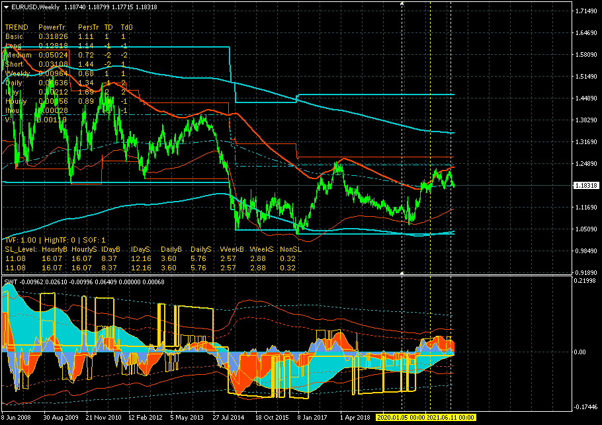Screen dimensions: 602x425
Task: Click the WeekS column header
Action: point(261,249)
